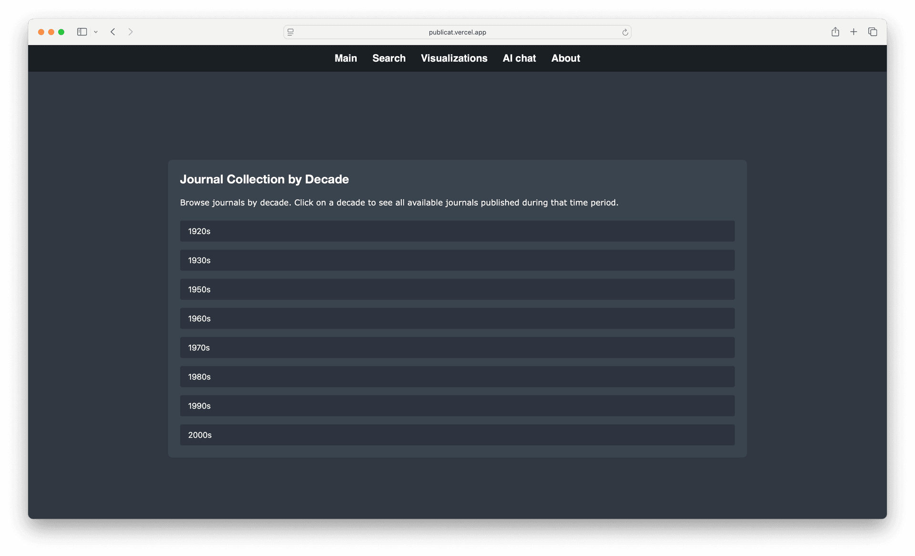Open Visualizations in the navbar
915x556 pixels.
tap(454, 58)
